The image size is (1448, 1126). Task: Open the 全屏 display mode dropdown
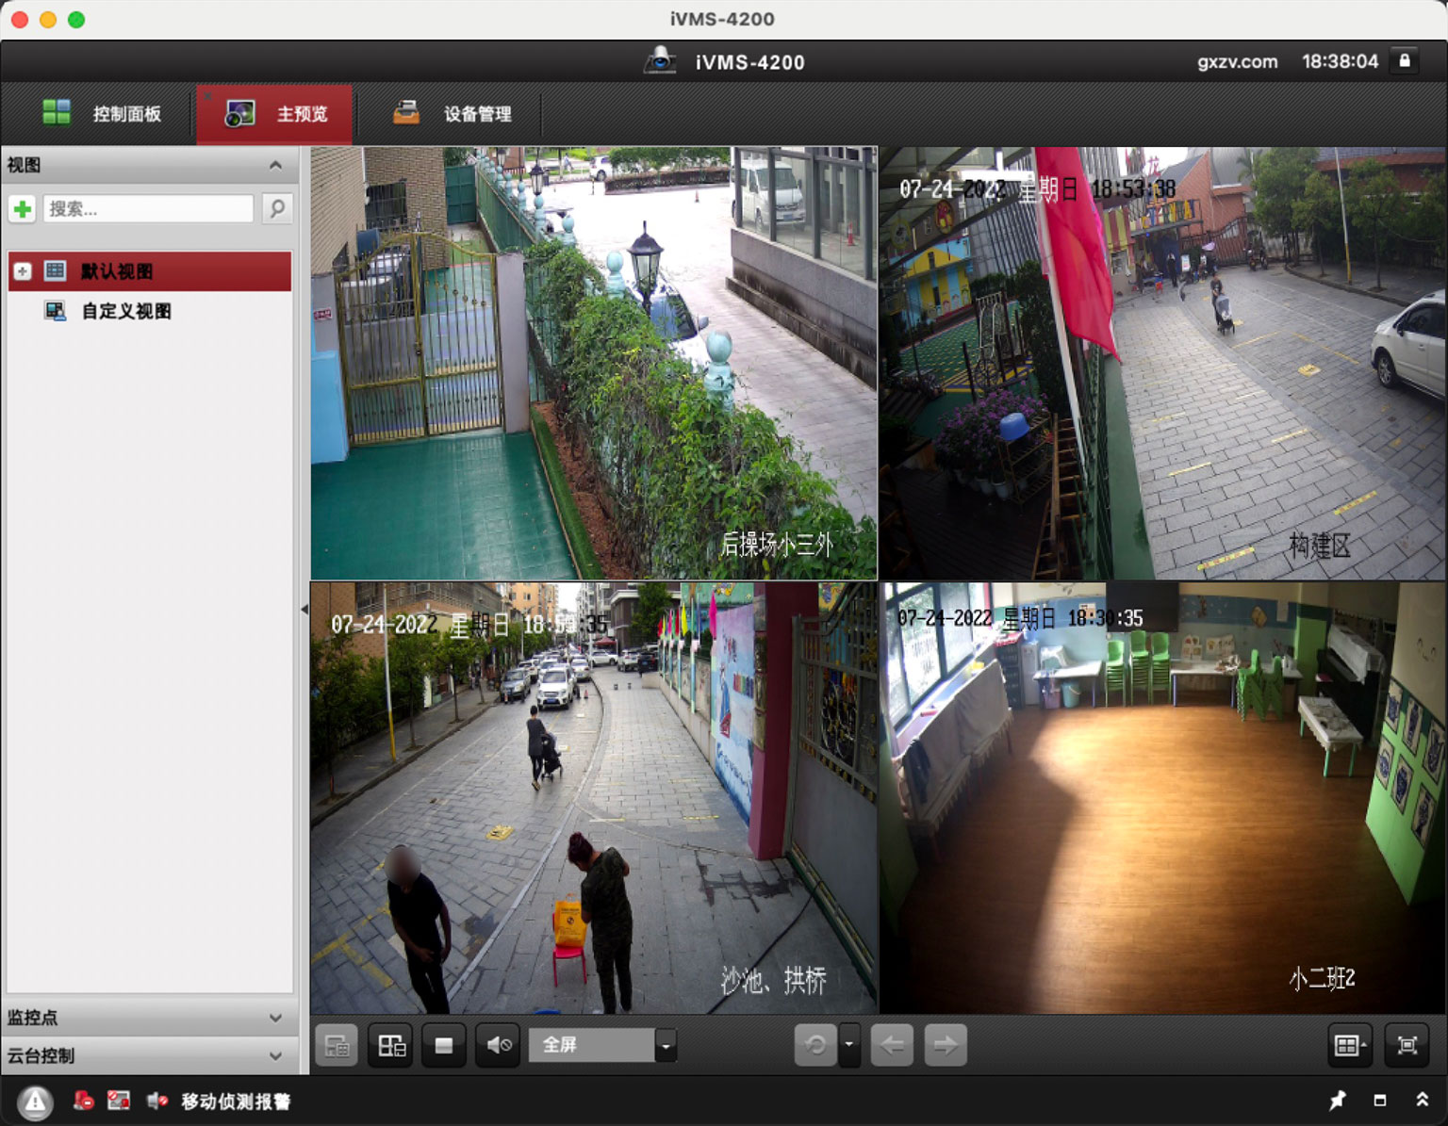[666, 1045]
